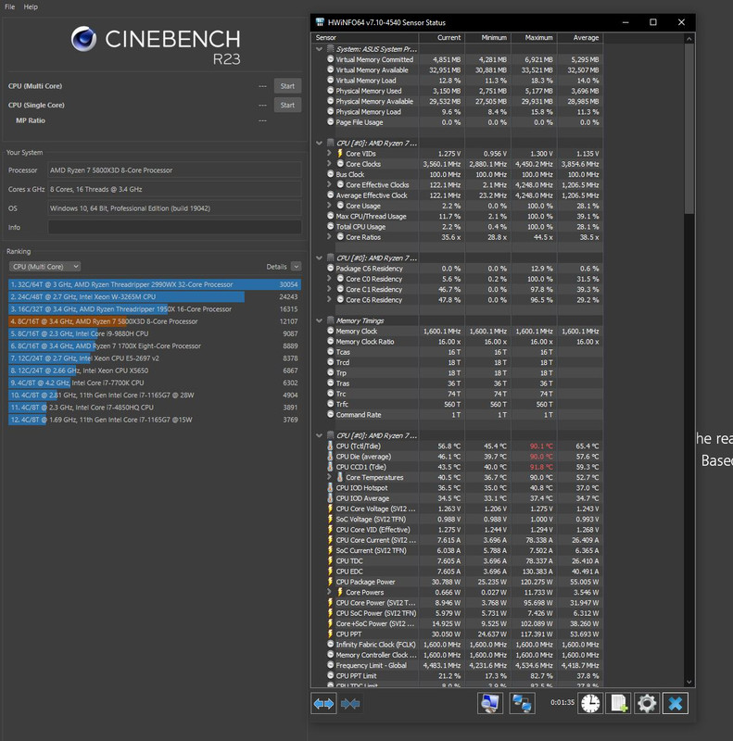Click the HWiNFO64 title bar app icon

point(320,22)
